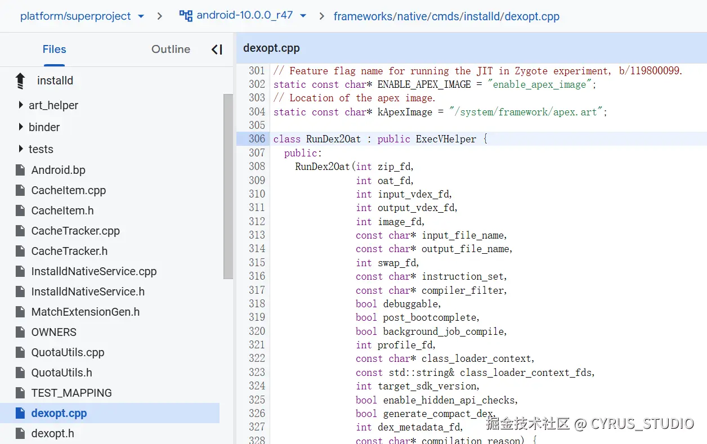Collapse the file sidebar panel
The image size is (707, 444).
tap(217, 50)
